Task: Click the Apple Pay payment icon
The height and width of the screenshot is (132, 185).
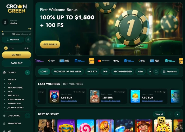Action: tap(116, 61)
